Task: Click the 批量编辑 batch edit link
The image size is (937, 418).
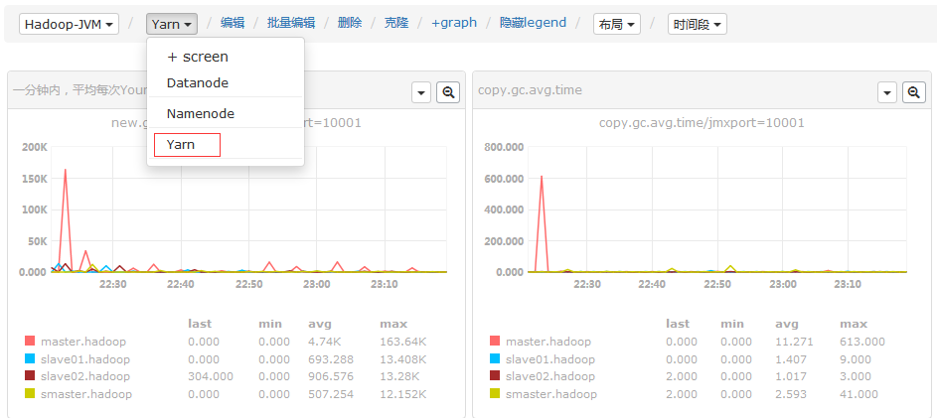Action: [x=291, y=23]
